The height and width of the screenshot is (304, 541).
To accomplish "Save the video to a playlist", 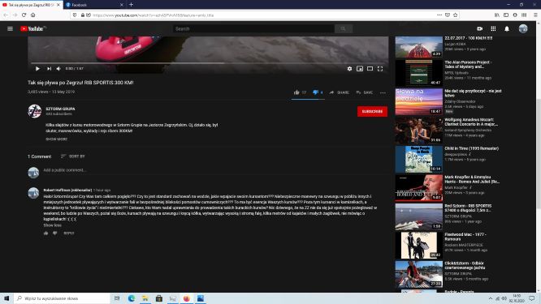I will (x=365, y=92).
